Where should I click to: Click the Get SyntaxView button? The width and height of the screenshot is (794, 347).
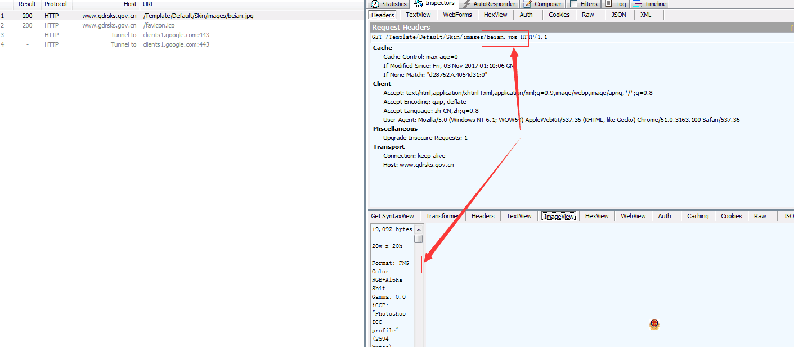[x=392, y=216]
